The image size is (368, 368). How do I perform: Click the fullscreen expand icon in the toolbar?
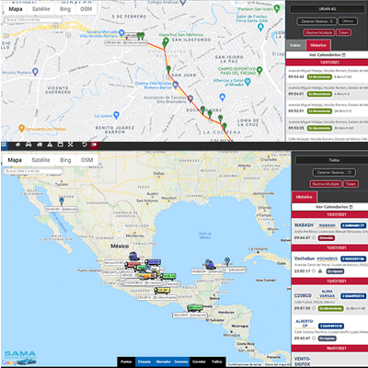71,144
